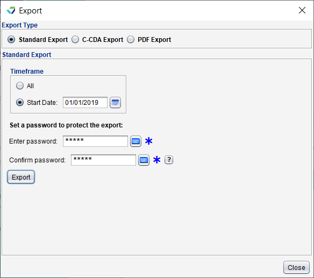The height and width of the screenshot is (278, 314).
Task: Click the blue asterisk beside Confirm password
Action: tap(157, 160)
